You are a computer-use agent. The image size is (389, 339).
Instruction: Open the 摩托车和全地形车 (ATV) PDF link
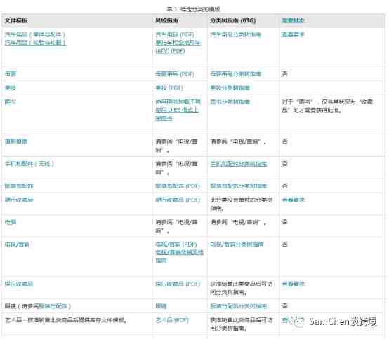coord(178,46)
